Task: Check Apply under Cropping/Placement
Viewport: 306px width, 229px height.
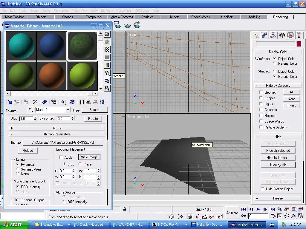Action: pyautogui.click(x=61, y=157)
